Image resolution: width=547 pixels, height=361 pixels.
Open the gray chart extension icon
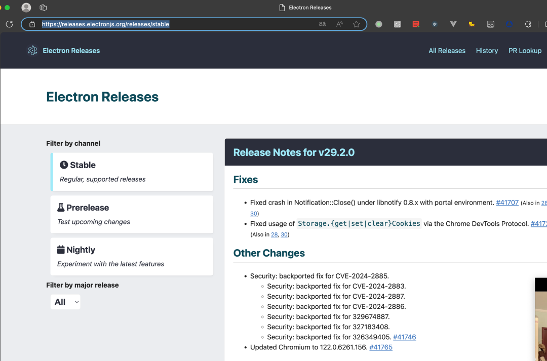398,24
